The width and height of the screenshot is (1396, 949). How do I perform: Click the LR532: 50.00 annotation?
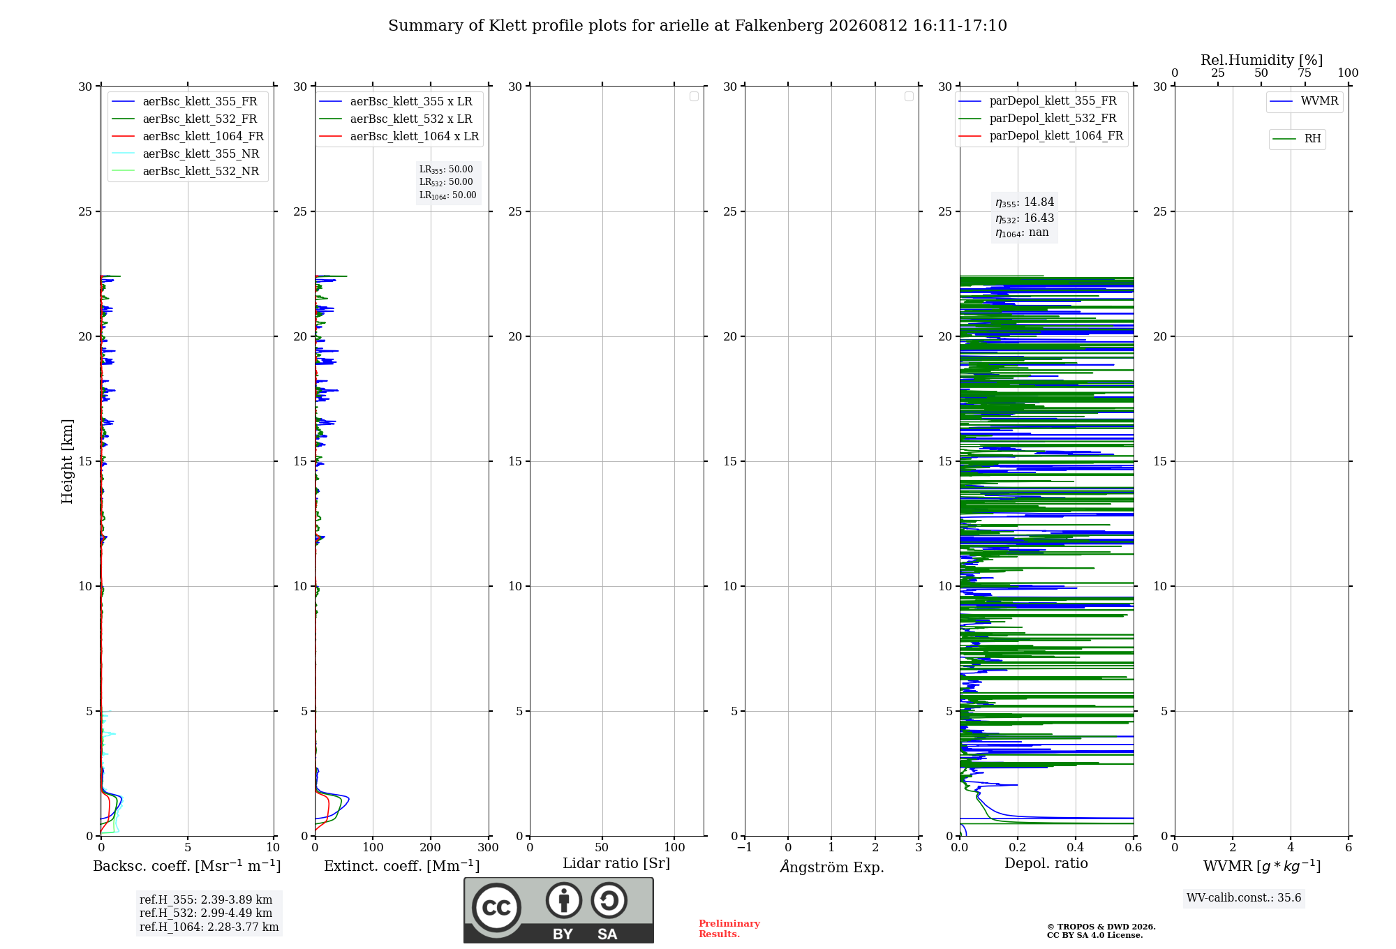(446, 182)
